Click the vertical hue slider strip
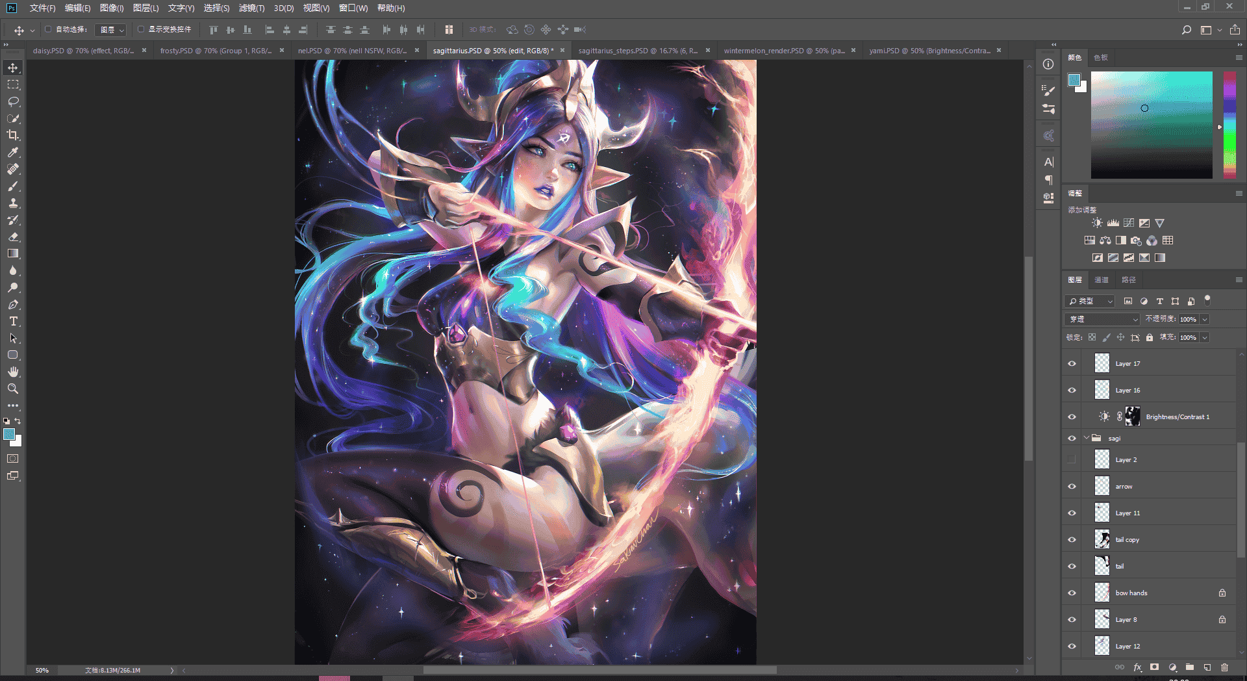The image size is (1247, 681). [1229, 125]
